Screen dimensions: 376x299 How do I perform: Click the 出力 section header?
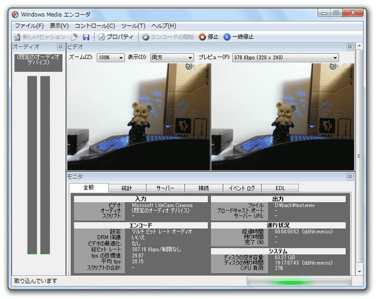(x=278, y=199)
